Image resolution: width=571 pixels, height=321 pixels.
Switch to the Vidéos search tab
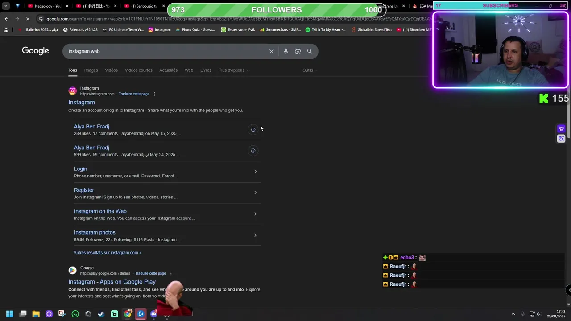tap(112, 70)
